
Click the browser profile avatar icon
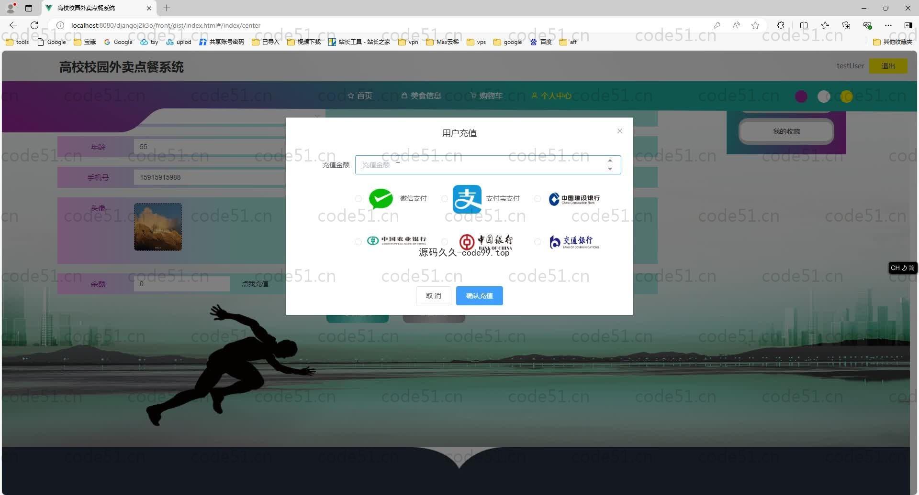click(x=11, y=8)
